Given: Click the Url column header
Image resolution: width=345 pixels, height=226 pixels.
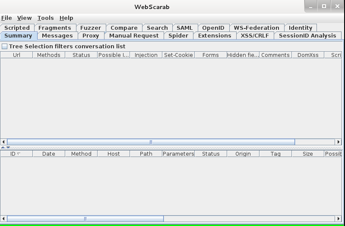Looking at the screenshot, I should [16, 55].
